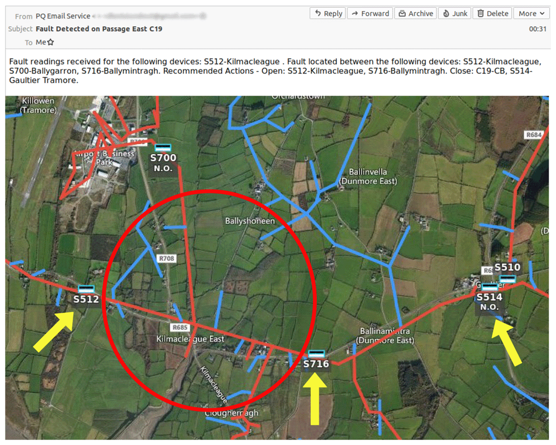
Task: Mark the message as Junk
Action: (455, 13)
